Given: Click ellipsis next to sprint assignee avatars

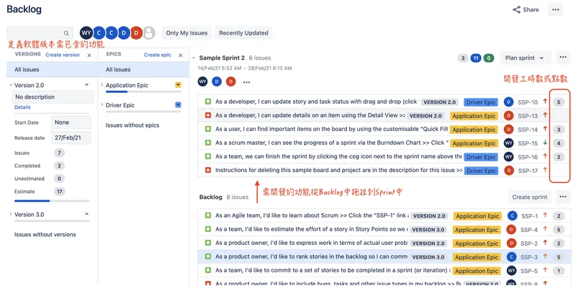Looking at the screenshot, I should (246, 82).
